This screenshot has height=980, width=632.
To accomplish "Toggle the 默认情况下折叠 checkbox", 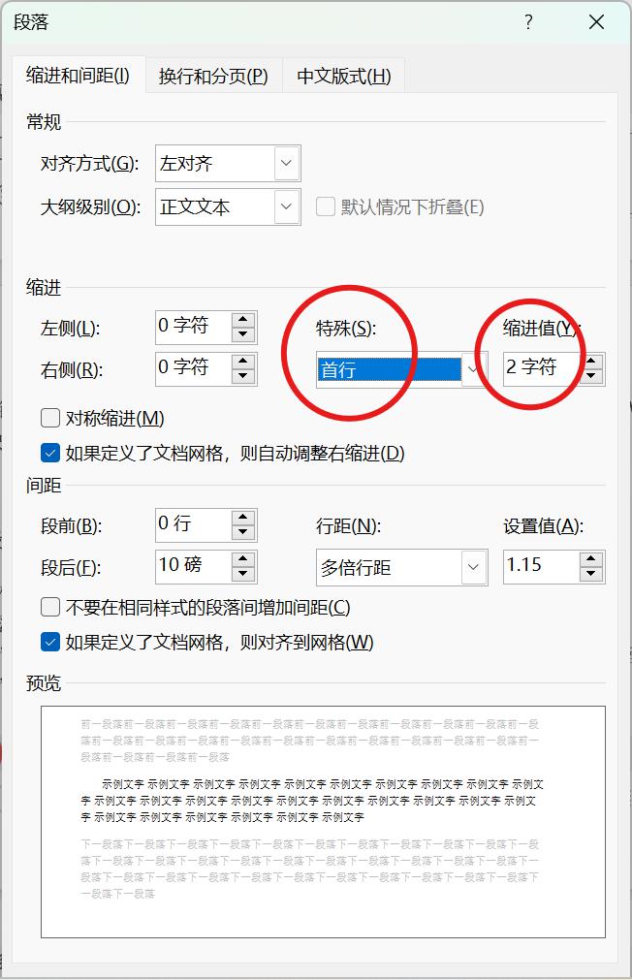I will pyautogui.click(x=325, y=206).
